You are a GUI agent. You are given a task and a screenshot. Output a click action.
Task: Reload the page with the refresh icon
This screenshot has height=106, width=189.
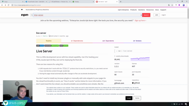(9, 5)
